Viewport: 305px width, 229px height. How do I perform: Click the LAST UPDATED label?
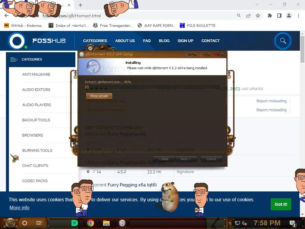tap(252, 89)
